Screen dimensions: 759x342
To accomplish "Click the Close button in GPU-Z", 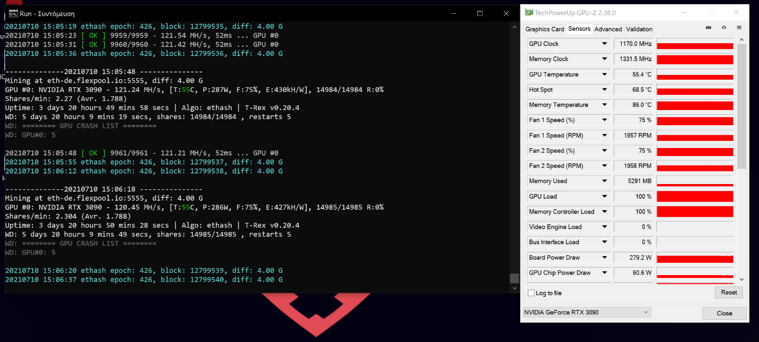I will click(724, 313).
